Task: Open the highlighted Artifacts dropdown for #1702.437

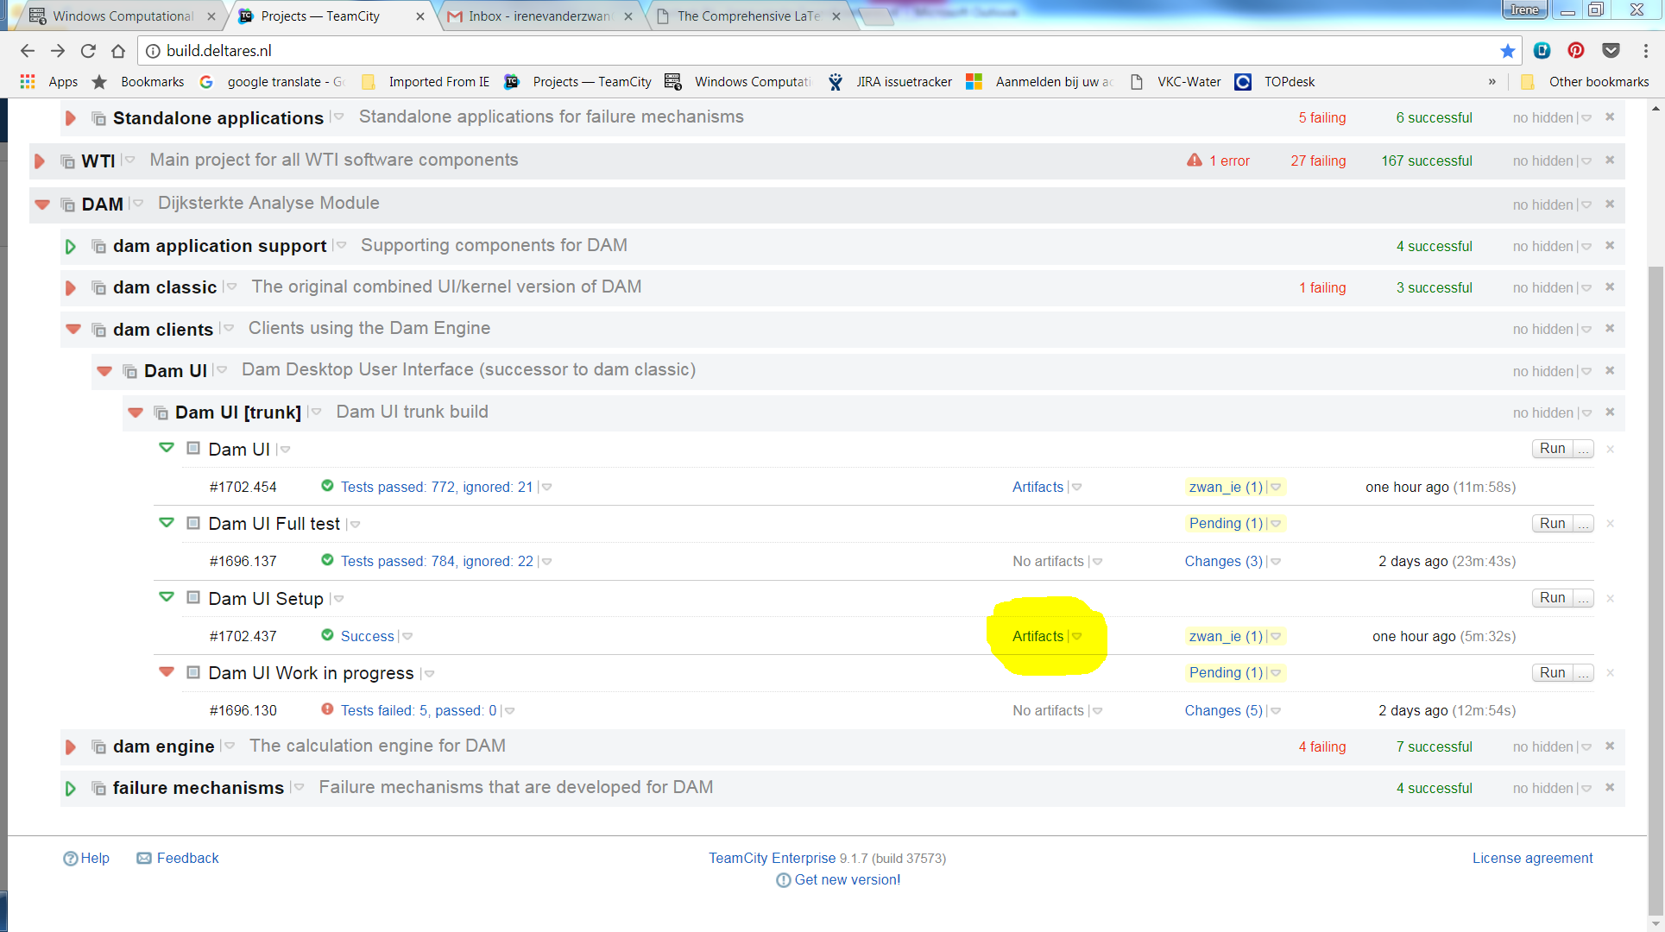Action: click(x=1077, y=637)
